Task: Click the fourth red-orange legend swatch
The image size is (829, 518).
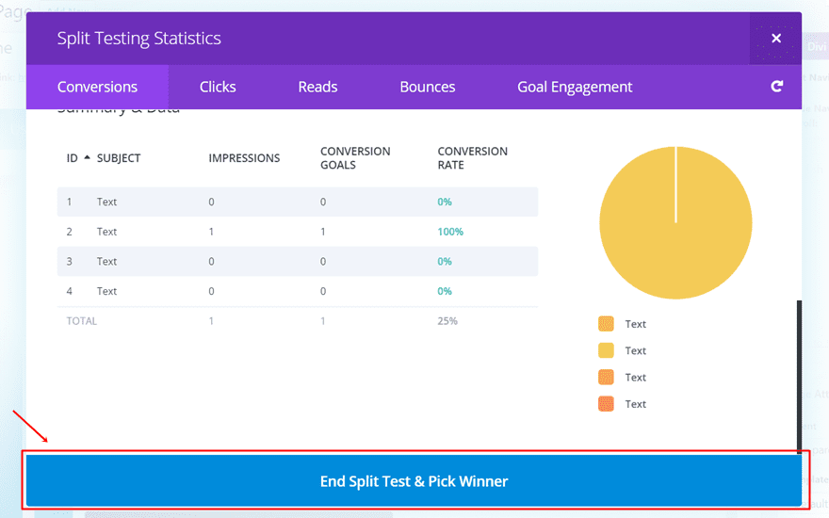Action: click(x=606, y=404)
